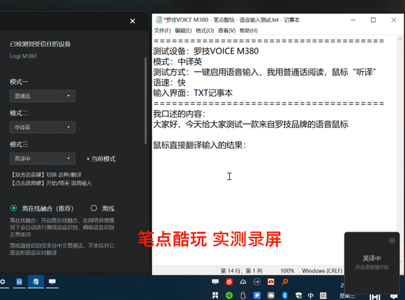
Task: Click the 100% zoom status bar entry
Action: pyautogui.click(x=287, y=271)
